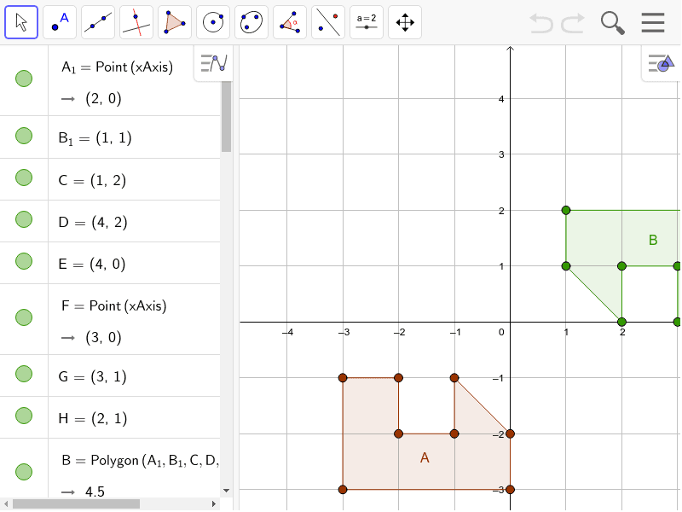Select the Ellipse conic tool

tap(251, 22)
